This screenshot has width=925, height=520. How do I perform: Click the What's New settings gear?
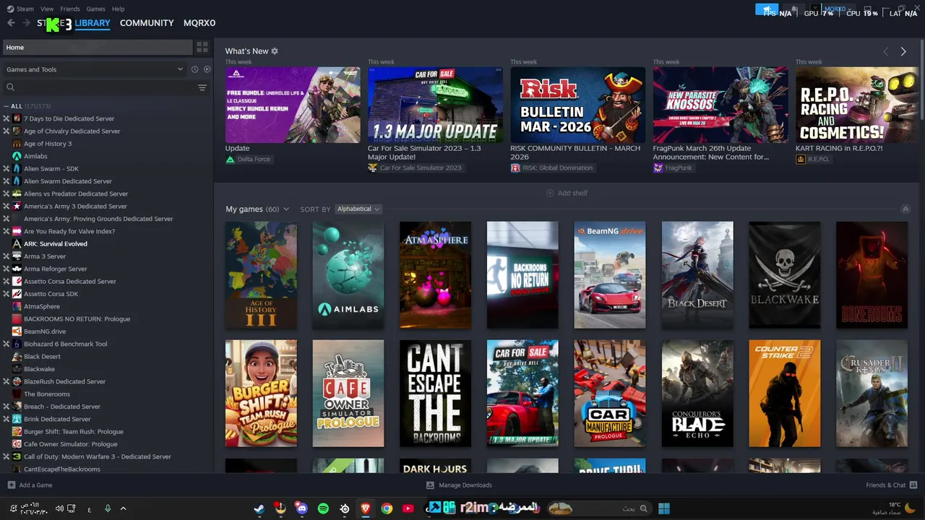coord(275,51)
